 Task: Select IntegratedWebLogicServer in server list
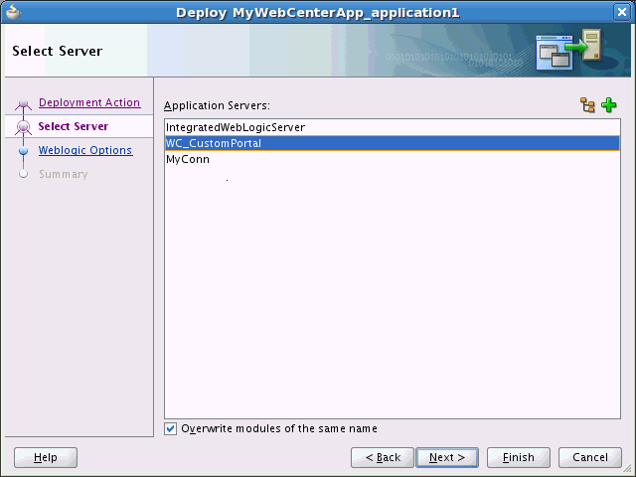393,127
